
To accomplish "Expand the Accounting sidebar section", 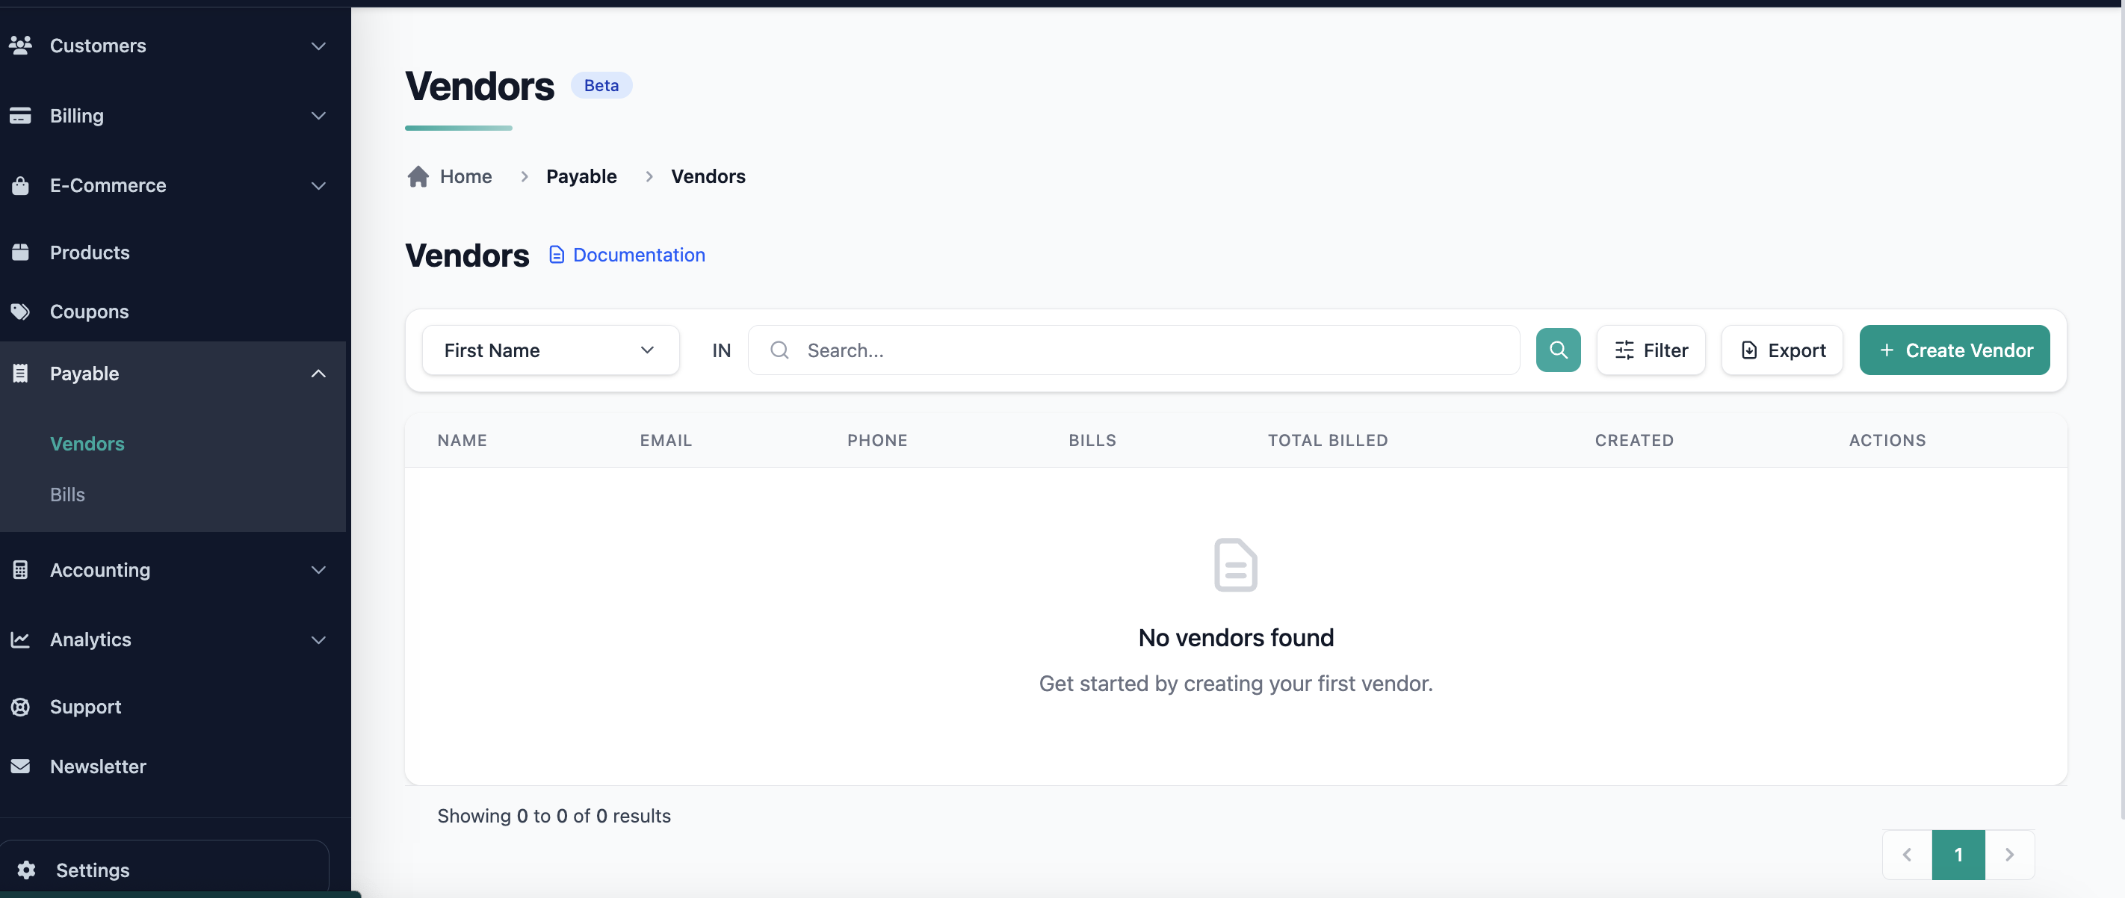I will pyautogui.click(x=318, y=570).
